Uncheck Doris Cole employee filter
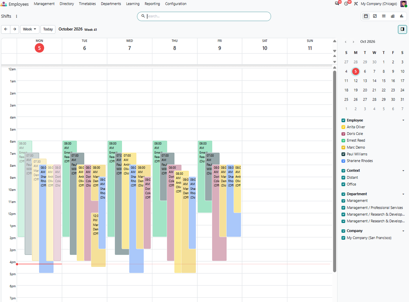409x302 pixels. [343, 134]
